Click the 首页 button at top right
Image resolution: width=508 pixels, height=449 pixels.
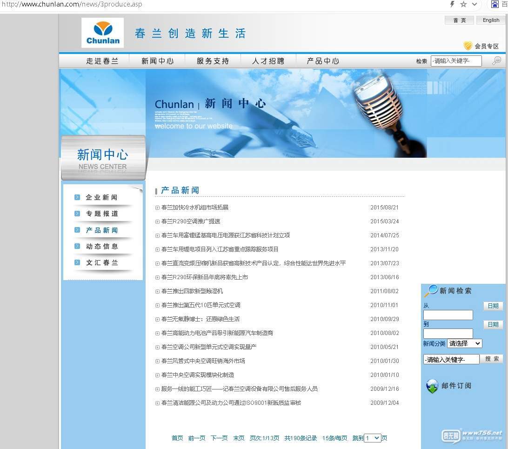[460, 20]
